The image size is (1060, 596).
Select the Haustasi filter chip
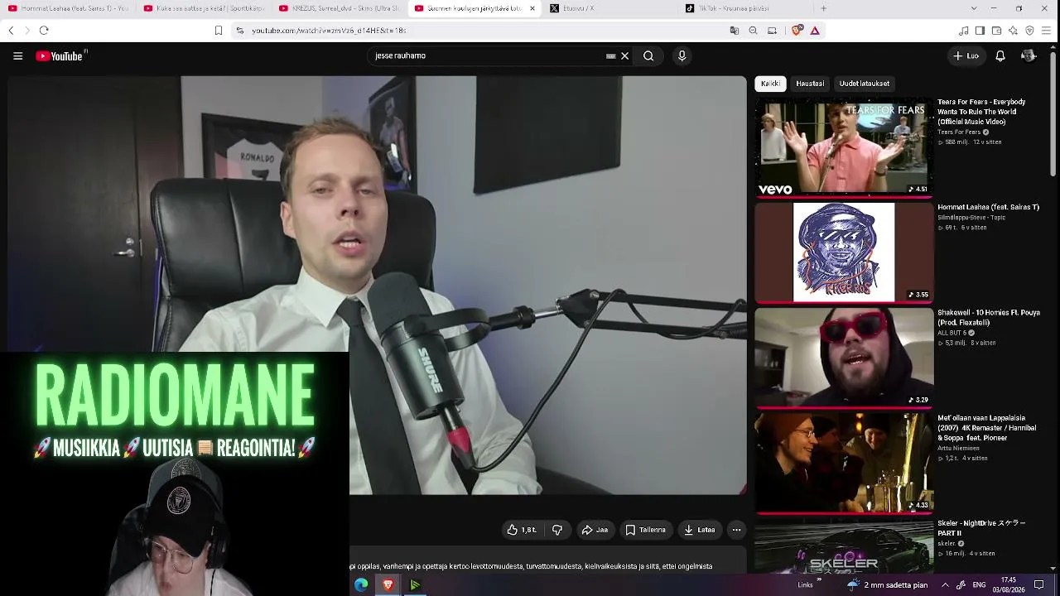[810, 84]
